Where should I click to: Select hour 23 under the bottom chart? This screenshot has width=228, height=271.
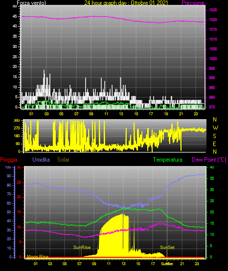[197, 264]
